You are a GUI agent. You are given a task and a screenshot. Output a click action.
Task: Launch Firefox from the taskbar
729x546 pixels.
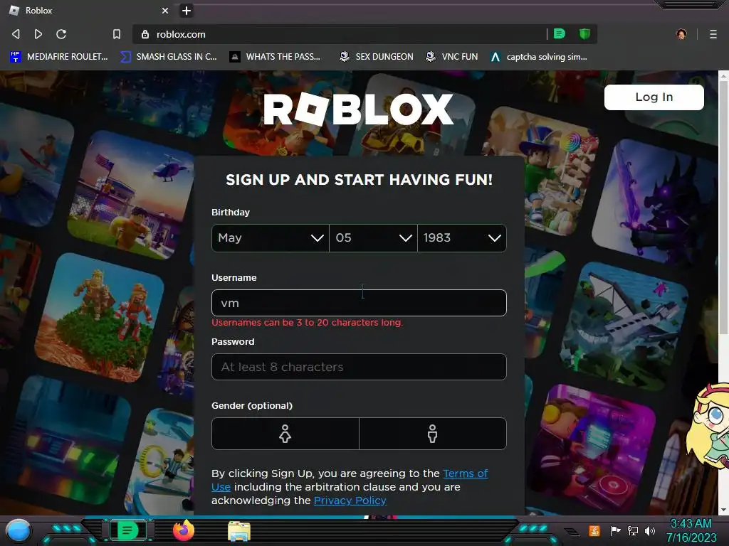point(184,530)
